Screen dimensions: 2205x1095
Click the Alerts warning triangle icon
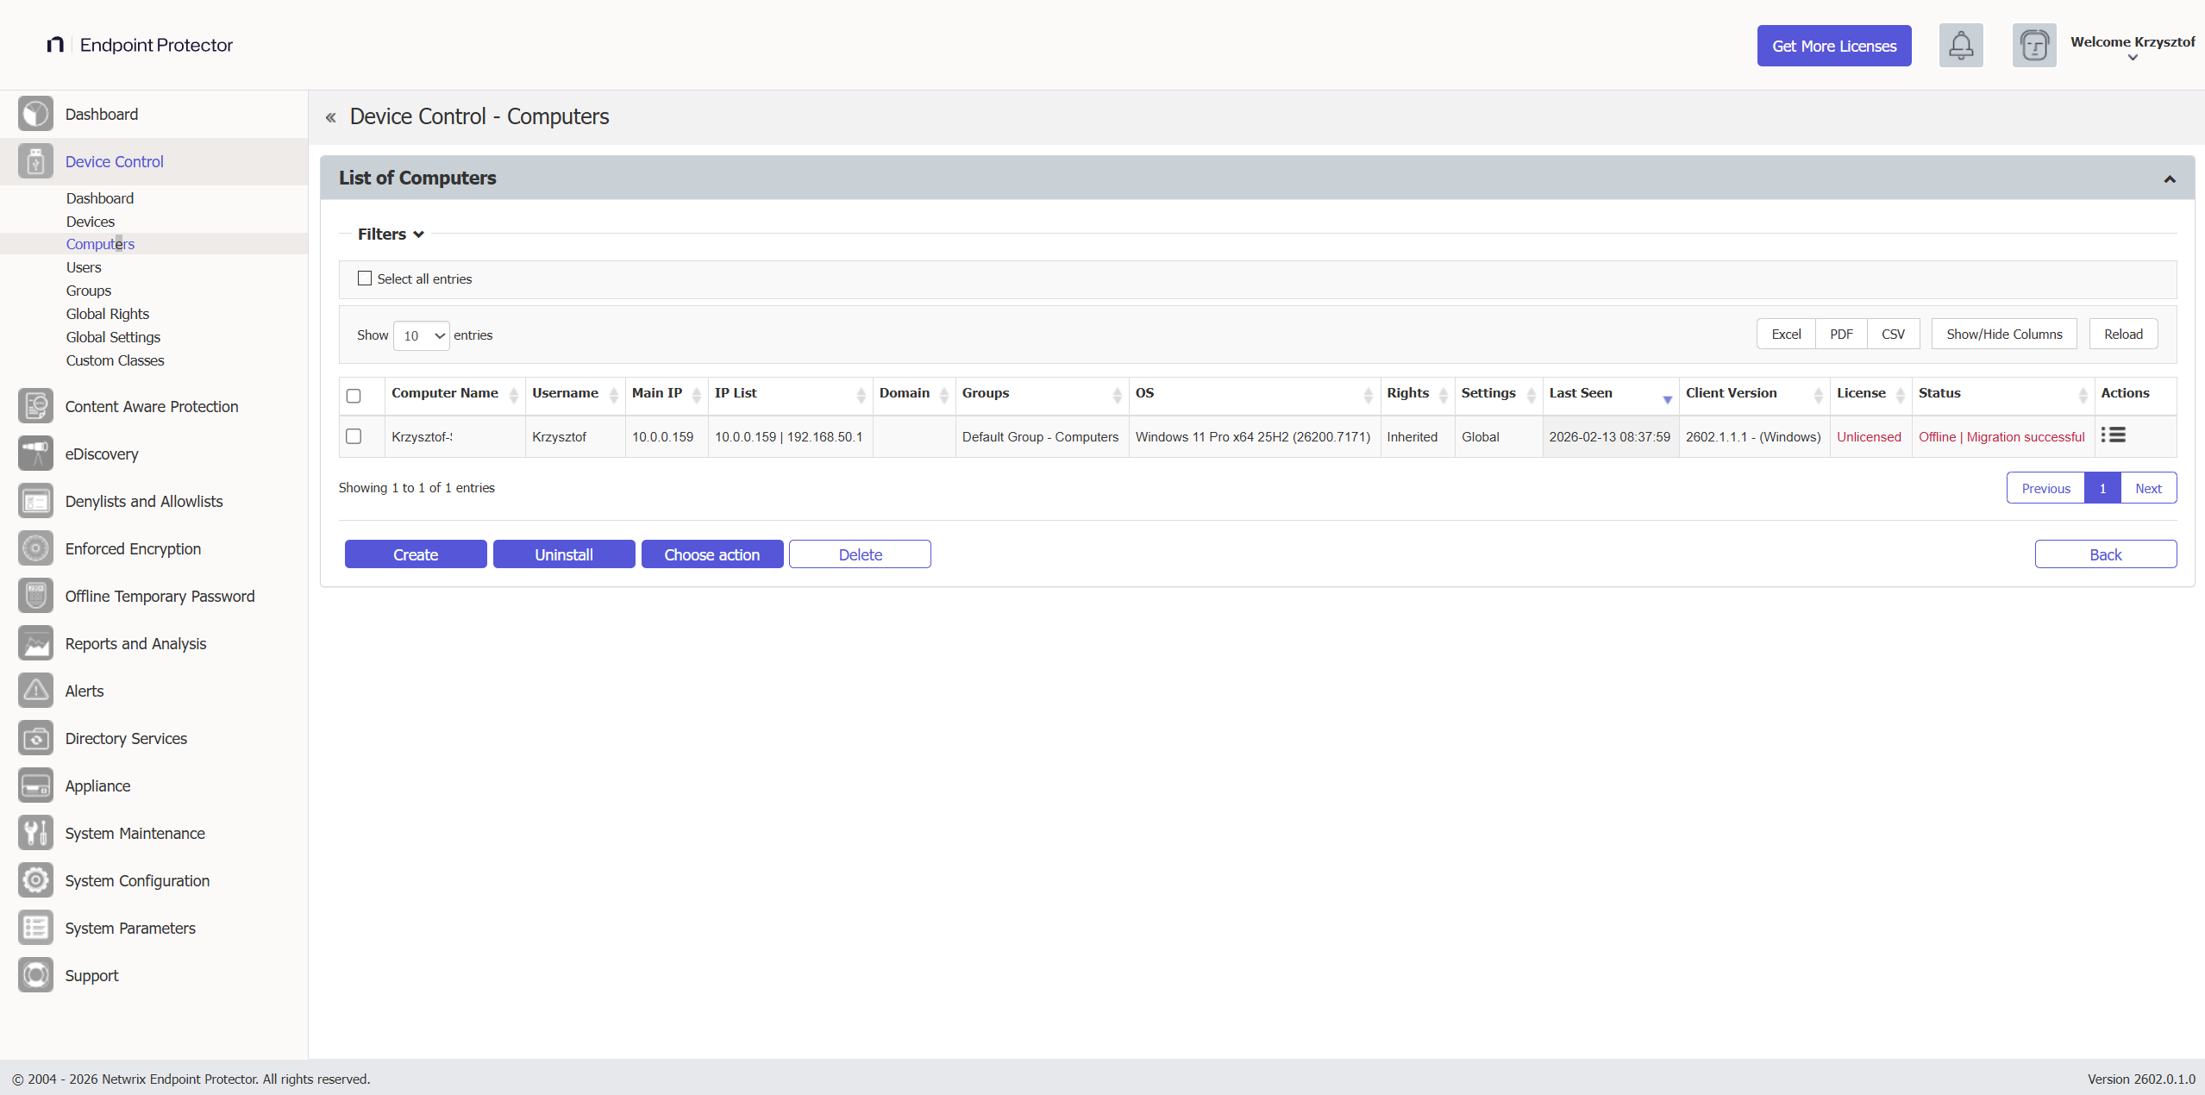[35, 690]
